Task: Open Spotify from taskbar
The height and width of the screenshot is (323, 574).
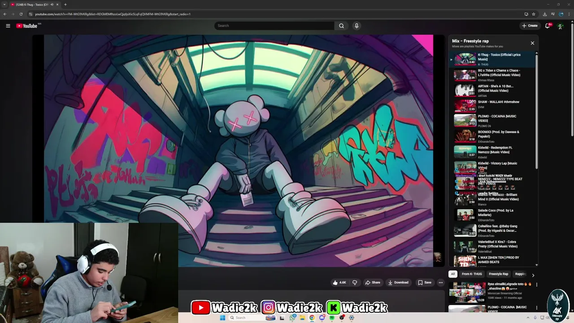Action: pyautogui.click(x=332, y=318)
